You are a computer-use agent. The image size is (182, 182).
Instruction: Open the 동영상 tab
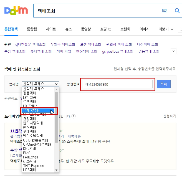tap(86, 29)
